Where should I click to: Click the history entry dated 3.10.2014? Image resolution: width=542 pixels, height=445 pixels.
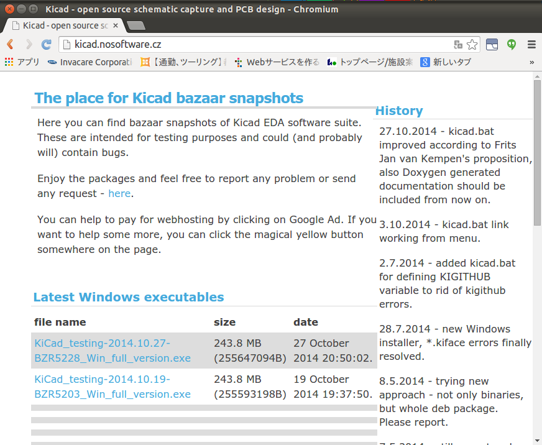click(444, 231)
